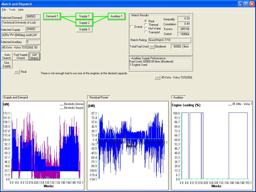This screenshot has width=256, height=192.
Task: Click the 45 kWe - Volvo legend entry in Auxiliary chart
Action: (x=240, y=104)
